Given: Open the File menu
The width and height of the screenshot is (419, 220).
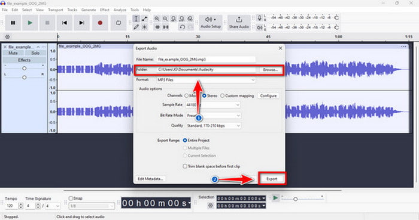Looking at the screenshot, I should [x=5, y=10].
